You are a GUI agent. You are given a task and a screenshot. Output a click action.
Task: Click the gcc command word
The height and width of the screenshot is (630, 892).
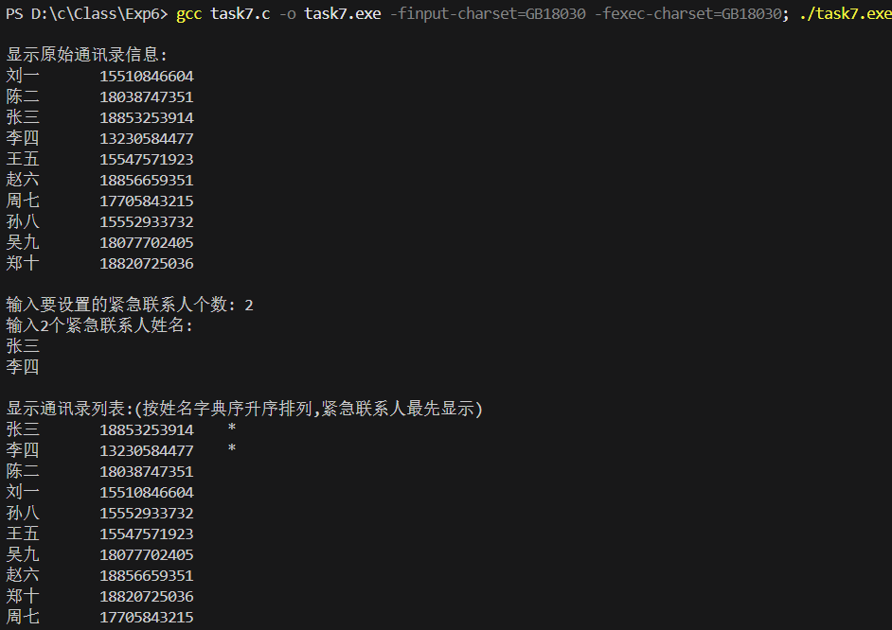[188, 14]
